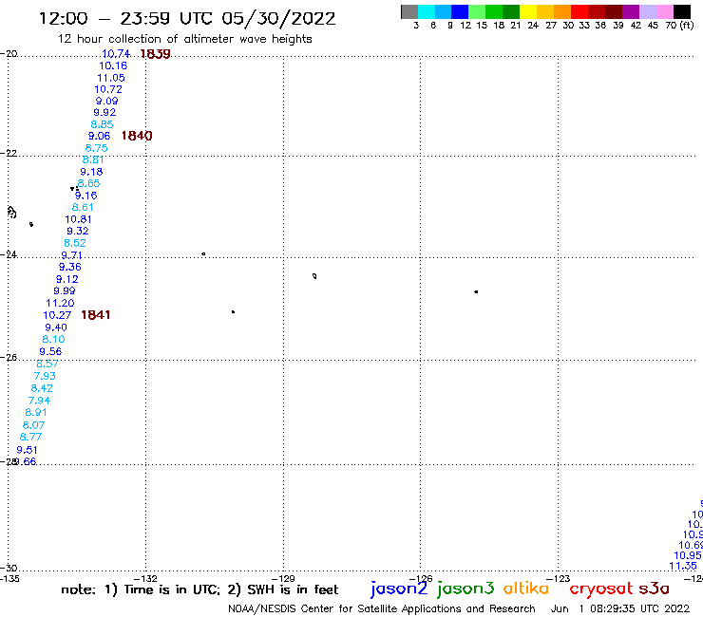Select the 10.95 reading in the bottom-right track
Image resolution: width=703 pixels, height=617 pixels.
point(688,555)
